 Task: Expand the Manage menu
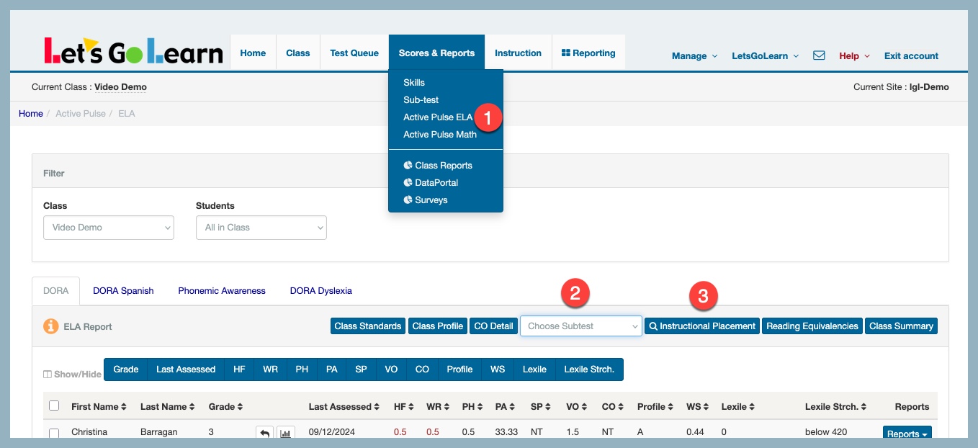[x=694, y=55]
